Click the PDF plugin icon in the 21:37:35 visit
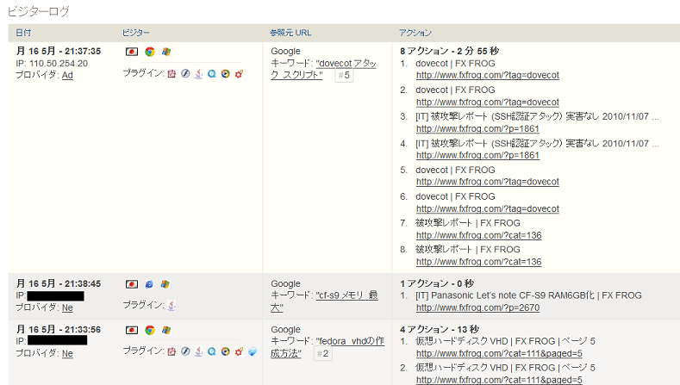The height and width of the screenshot is (385, 680). [x=172, y=74]
